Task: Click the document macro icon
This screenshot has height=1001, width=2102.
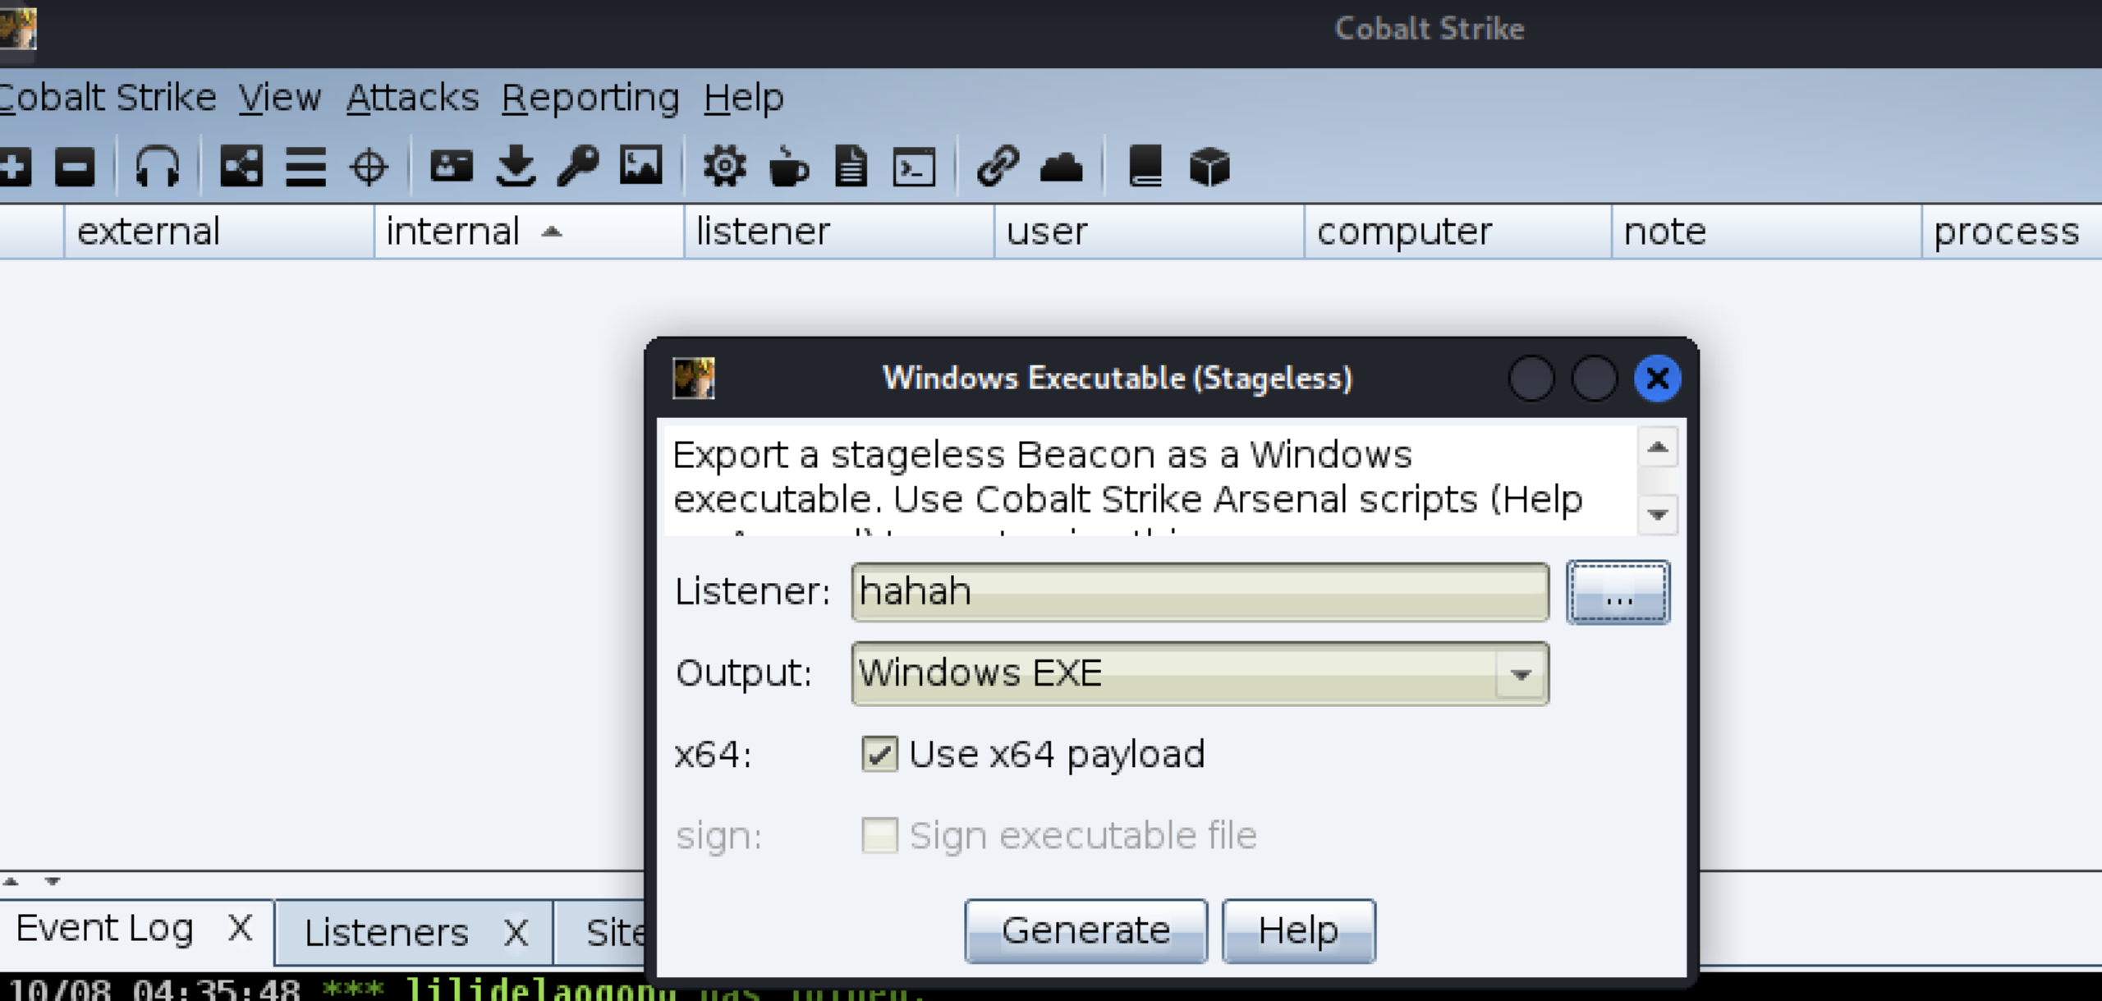Action: coord(851,167)
